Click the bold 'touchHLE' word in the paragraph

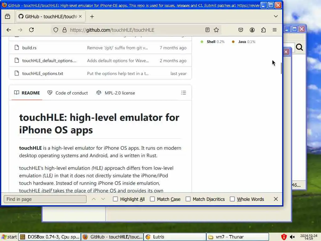tap(30, 148)
